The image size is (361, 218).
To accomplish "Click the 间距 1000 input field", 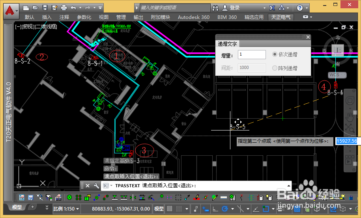I will click(252, 68).
